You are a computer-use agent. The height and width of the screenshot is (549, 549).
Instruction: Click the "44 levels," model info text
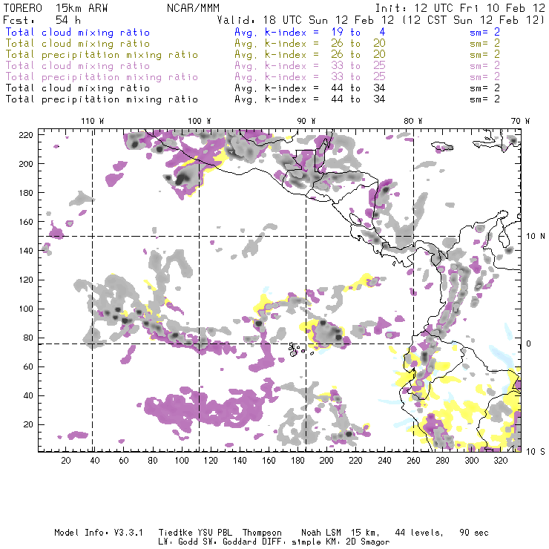coord(419,533)
